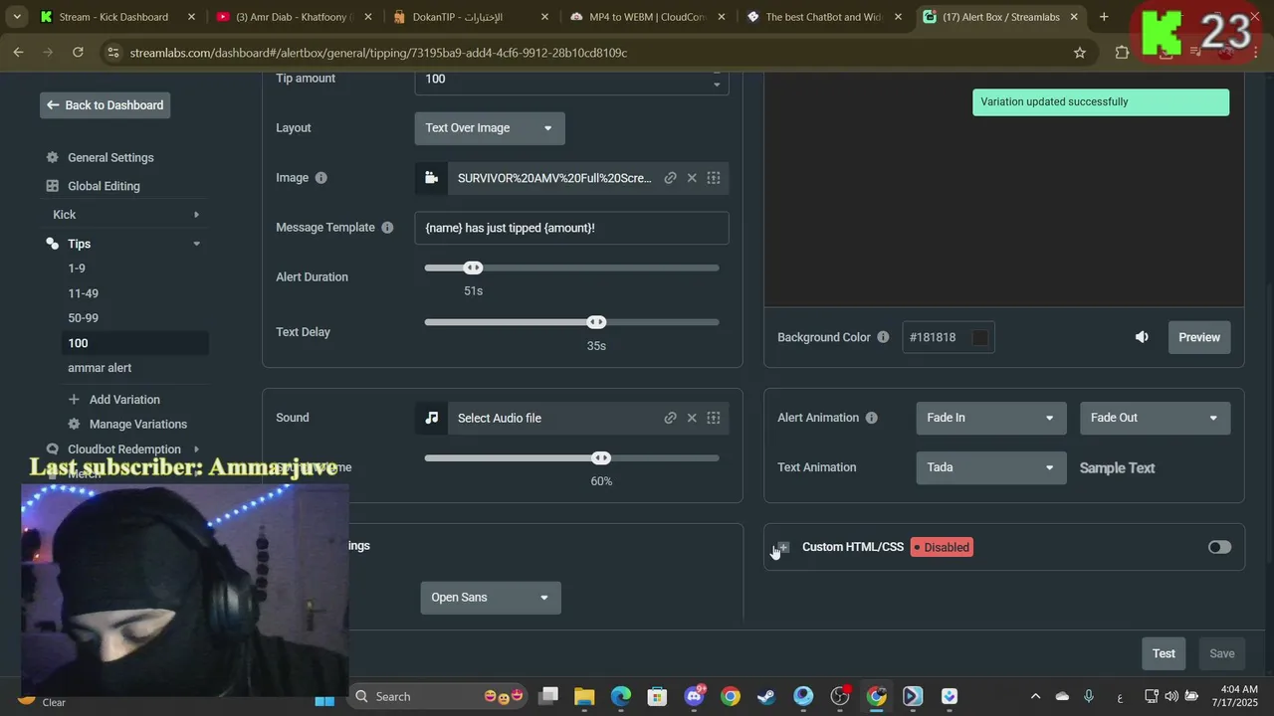
Task: Click the Preview button
Action: tap(1199, 337)
